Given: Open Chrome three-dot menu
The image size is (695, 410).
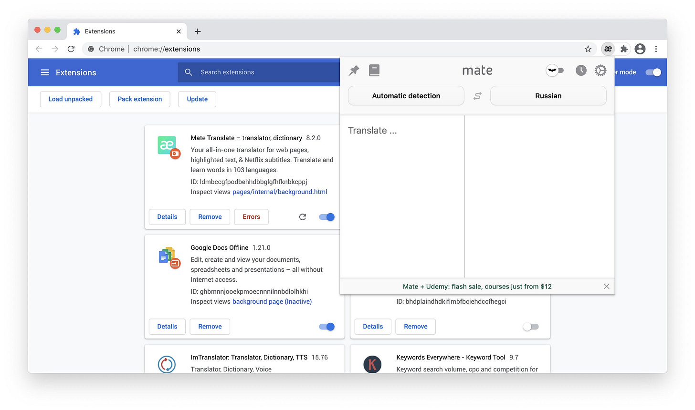Looking at the screenshot, I should tap(656, 49).
